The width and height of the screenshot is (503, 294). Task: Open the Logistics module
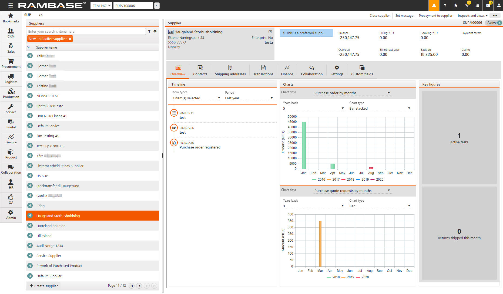[x=11, y=79]
